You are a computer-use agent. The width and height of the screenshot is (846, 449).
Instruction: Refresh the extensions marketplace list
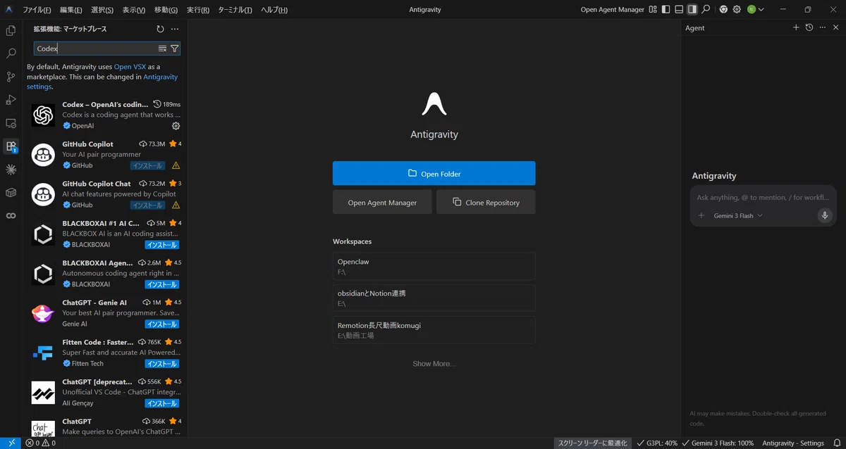160,29
